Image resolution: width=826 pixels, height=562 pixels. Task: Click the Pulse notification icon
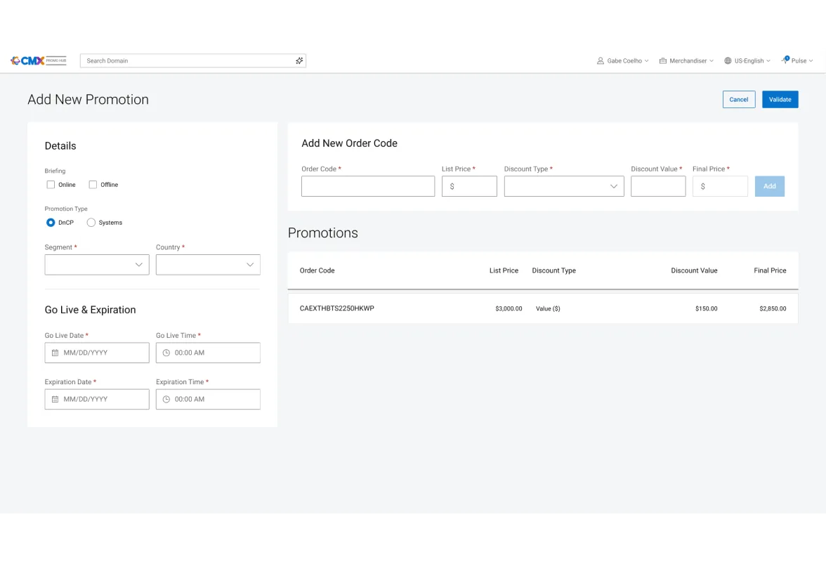click(x=785, y=60)
